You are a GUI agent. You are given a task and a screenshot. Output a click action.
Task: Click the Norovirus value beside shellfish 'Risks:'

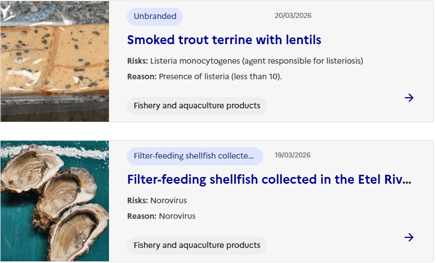tap(168, 200)
